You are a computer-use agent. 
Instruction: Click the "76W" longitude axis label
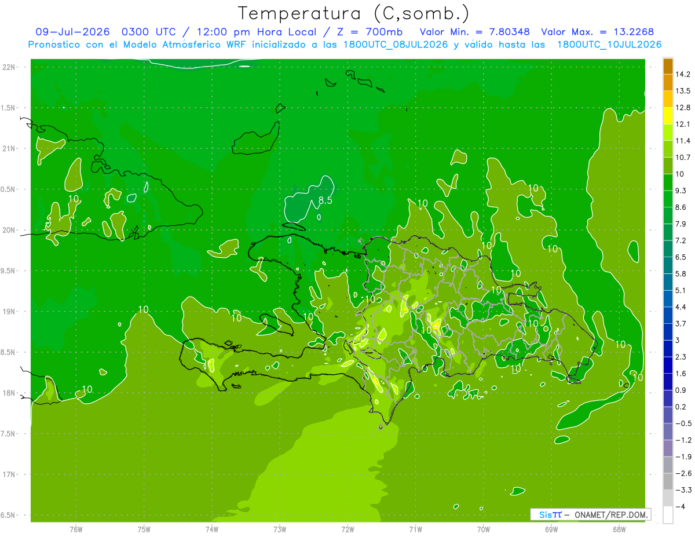76,529
